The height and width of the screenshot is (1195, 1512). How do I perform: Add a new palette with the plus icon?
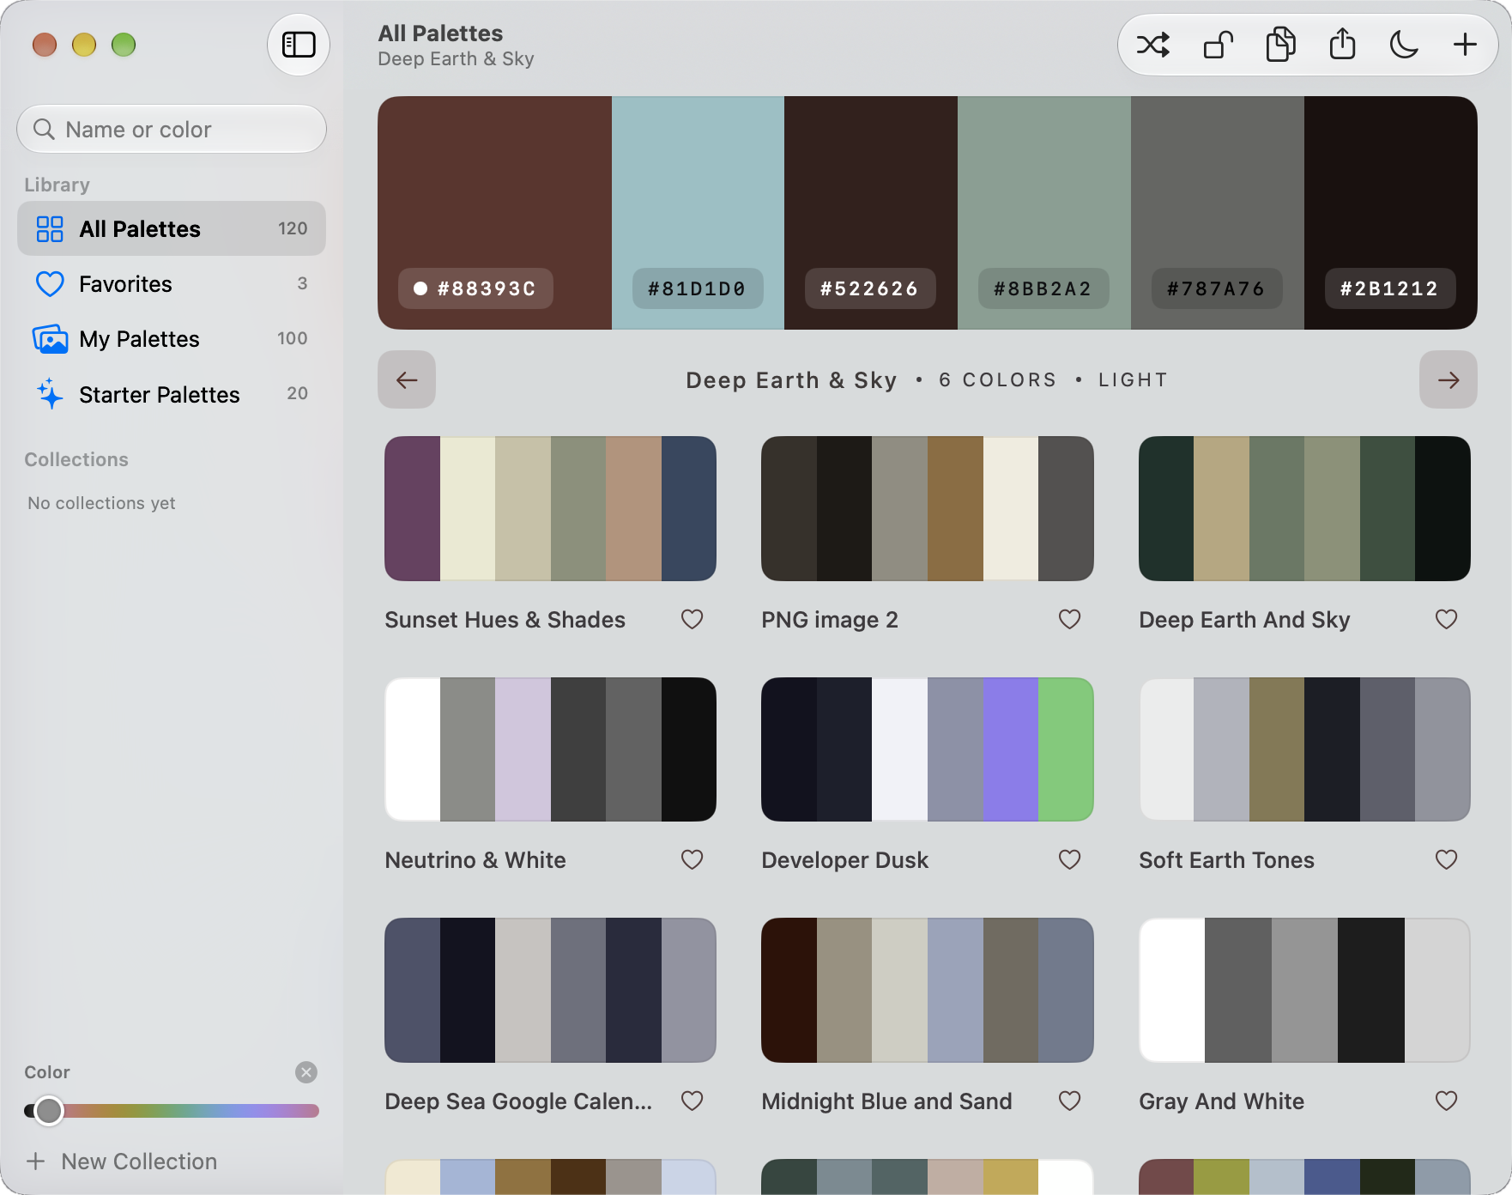click(x=1465, y=45)
